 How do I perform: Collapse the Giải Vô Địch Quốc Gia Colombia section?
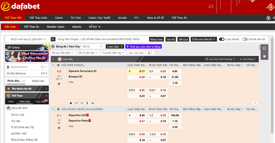tap(53, 109)
